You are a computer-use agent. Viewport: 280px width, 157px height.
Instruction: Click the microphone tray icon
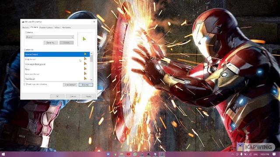click(x=241, y=154)
